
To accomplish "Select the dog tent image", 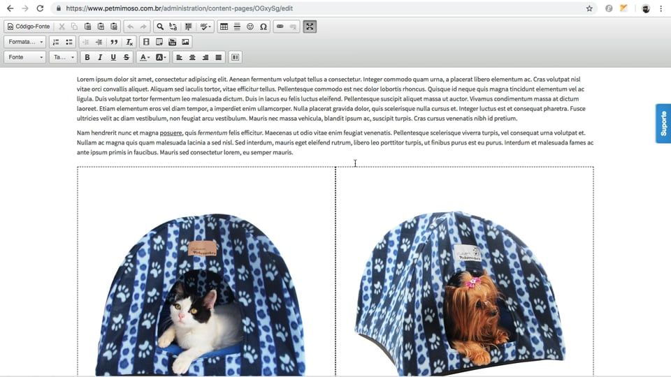I will 460,293.
